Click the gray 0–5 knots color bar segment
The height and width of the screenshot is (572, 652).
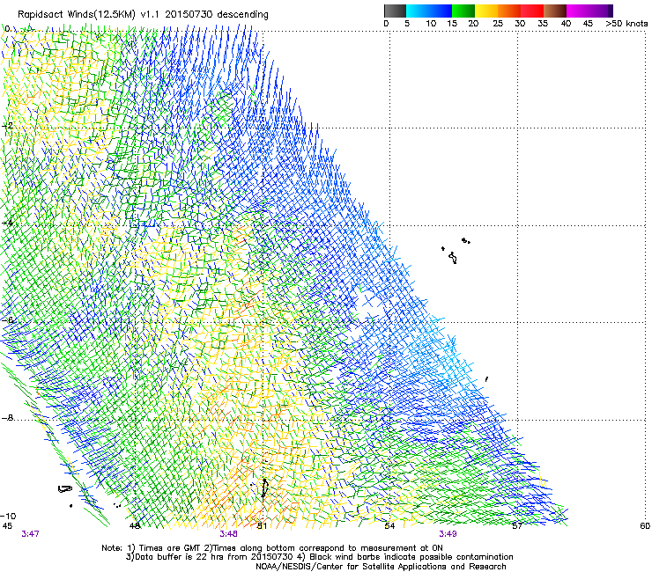pyautogui.click(x=395, y=11)
